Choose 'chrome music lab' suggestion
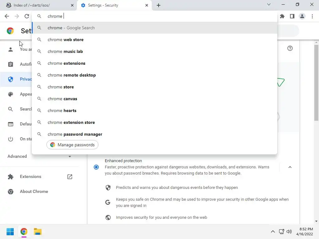This screenshot has height=239, width=319. tap(155, 51)
